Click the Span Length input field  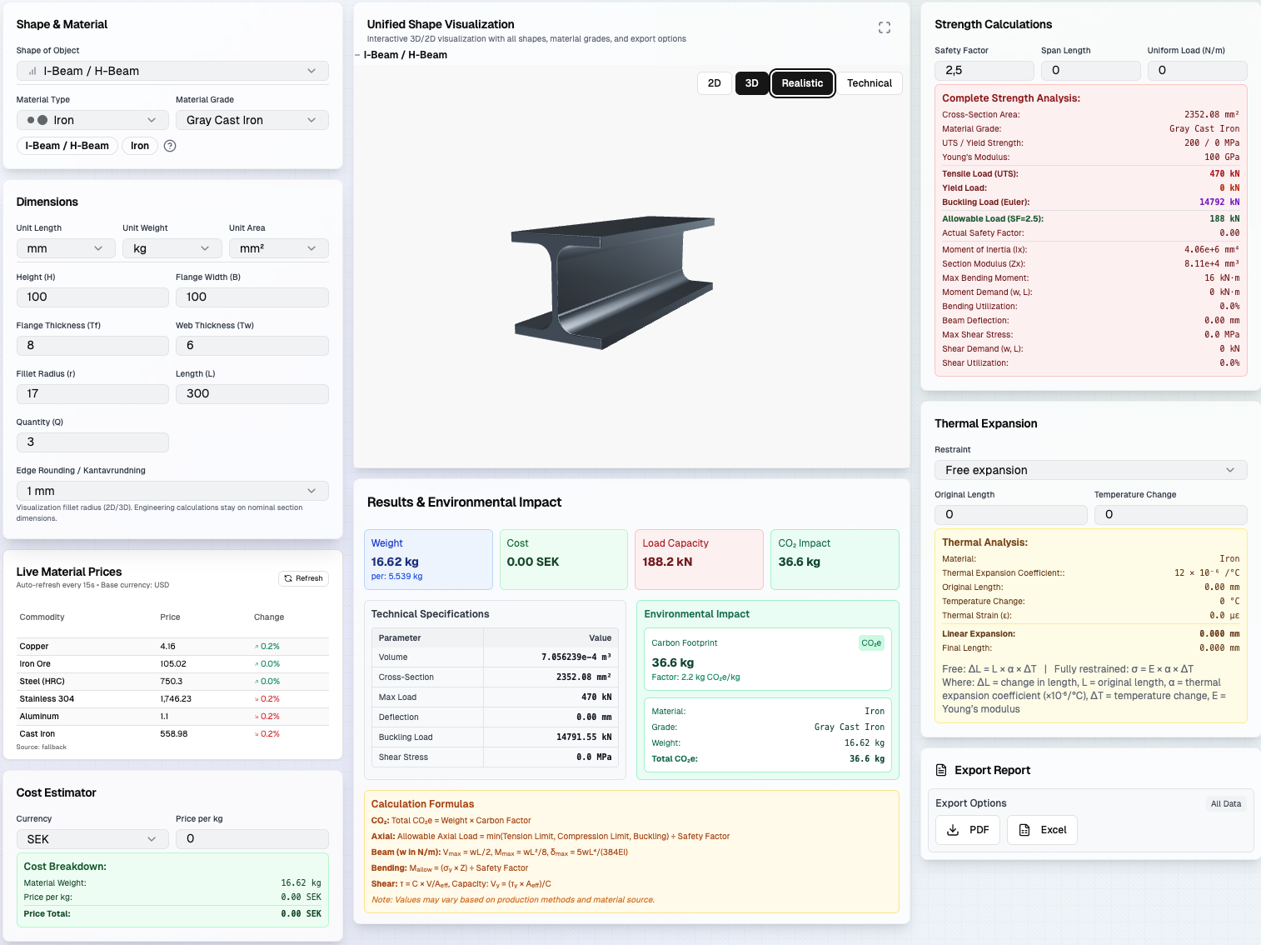click(x=1090, y=71)
